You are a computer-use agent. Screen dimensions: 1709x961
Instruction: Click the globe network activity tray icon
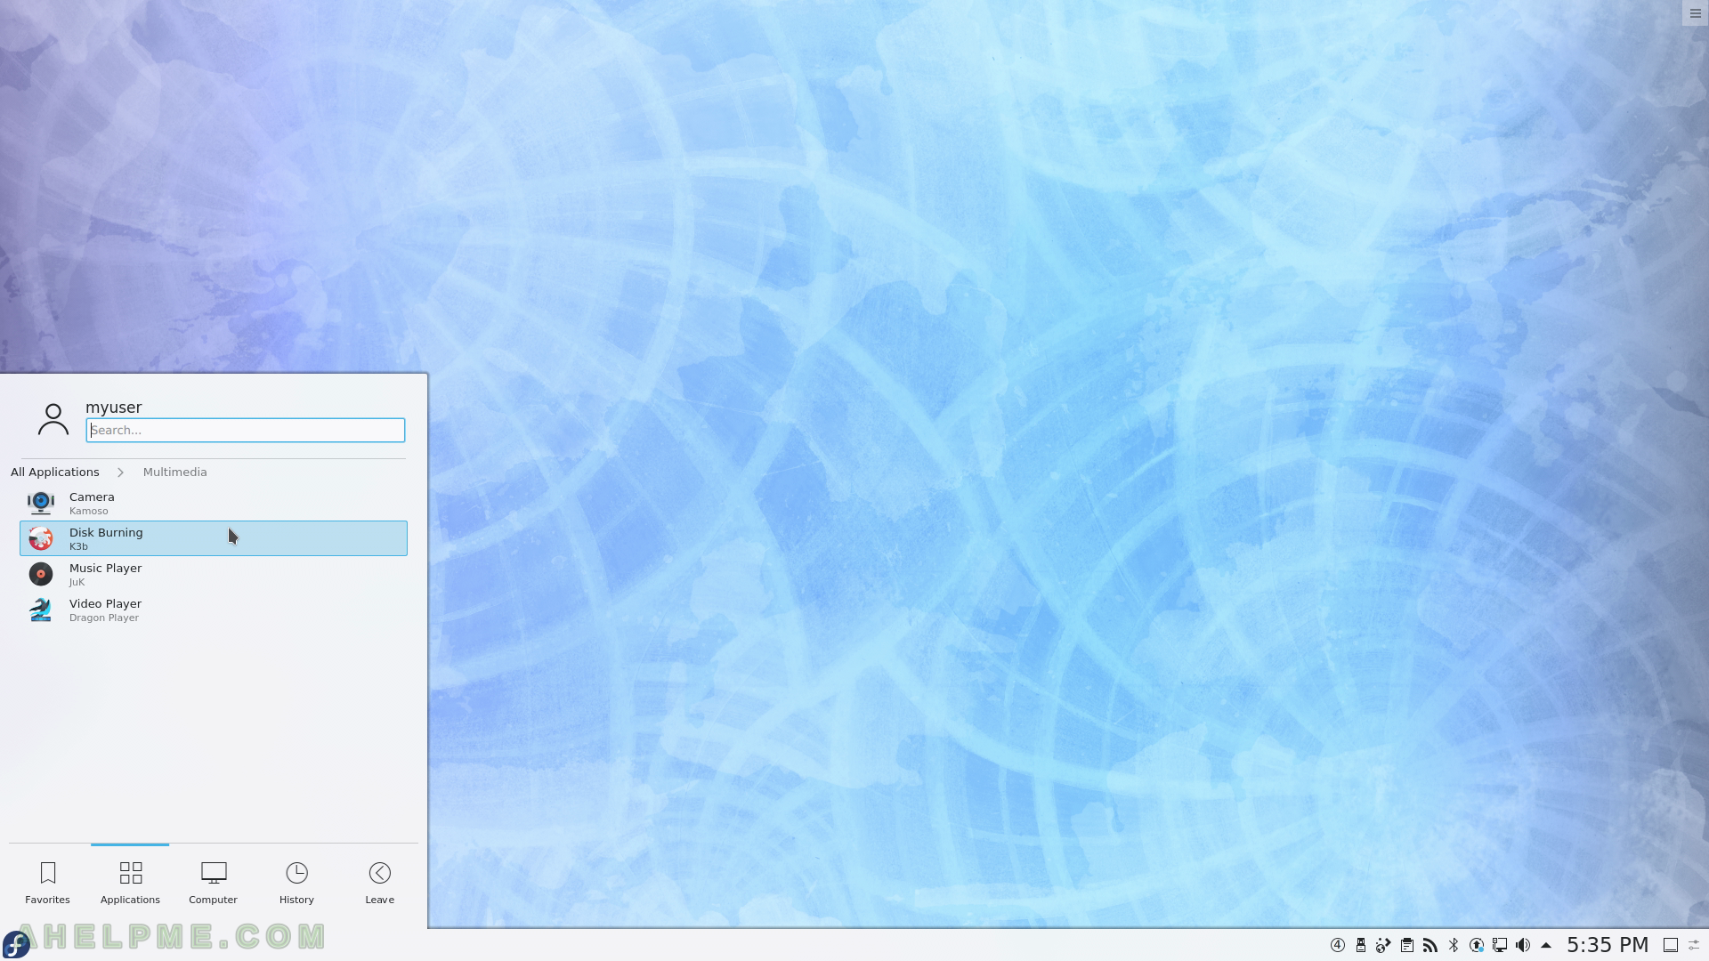1383,945
